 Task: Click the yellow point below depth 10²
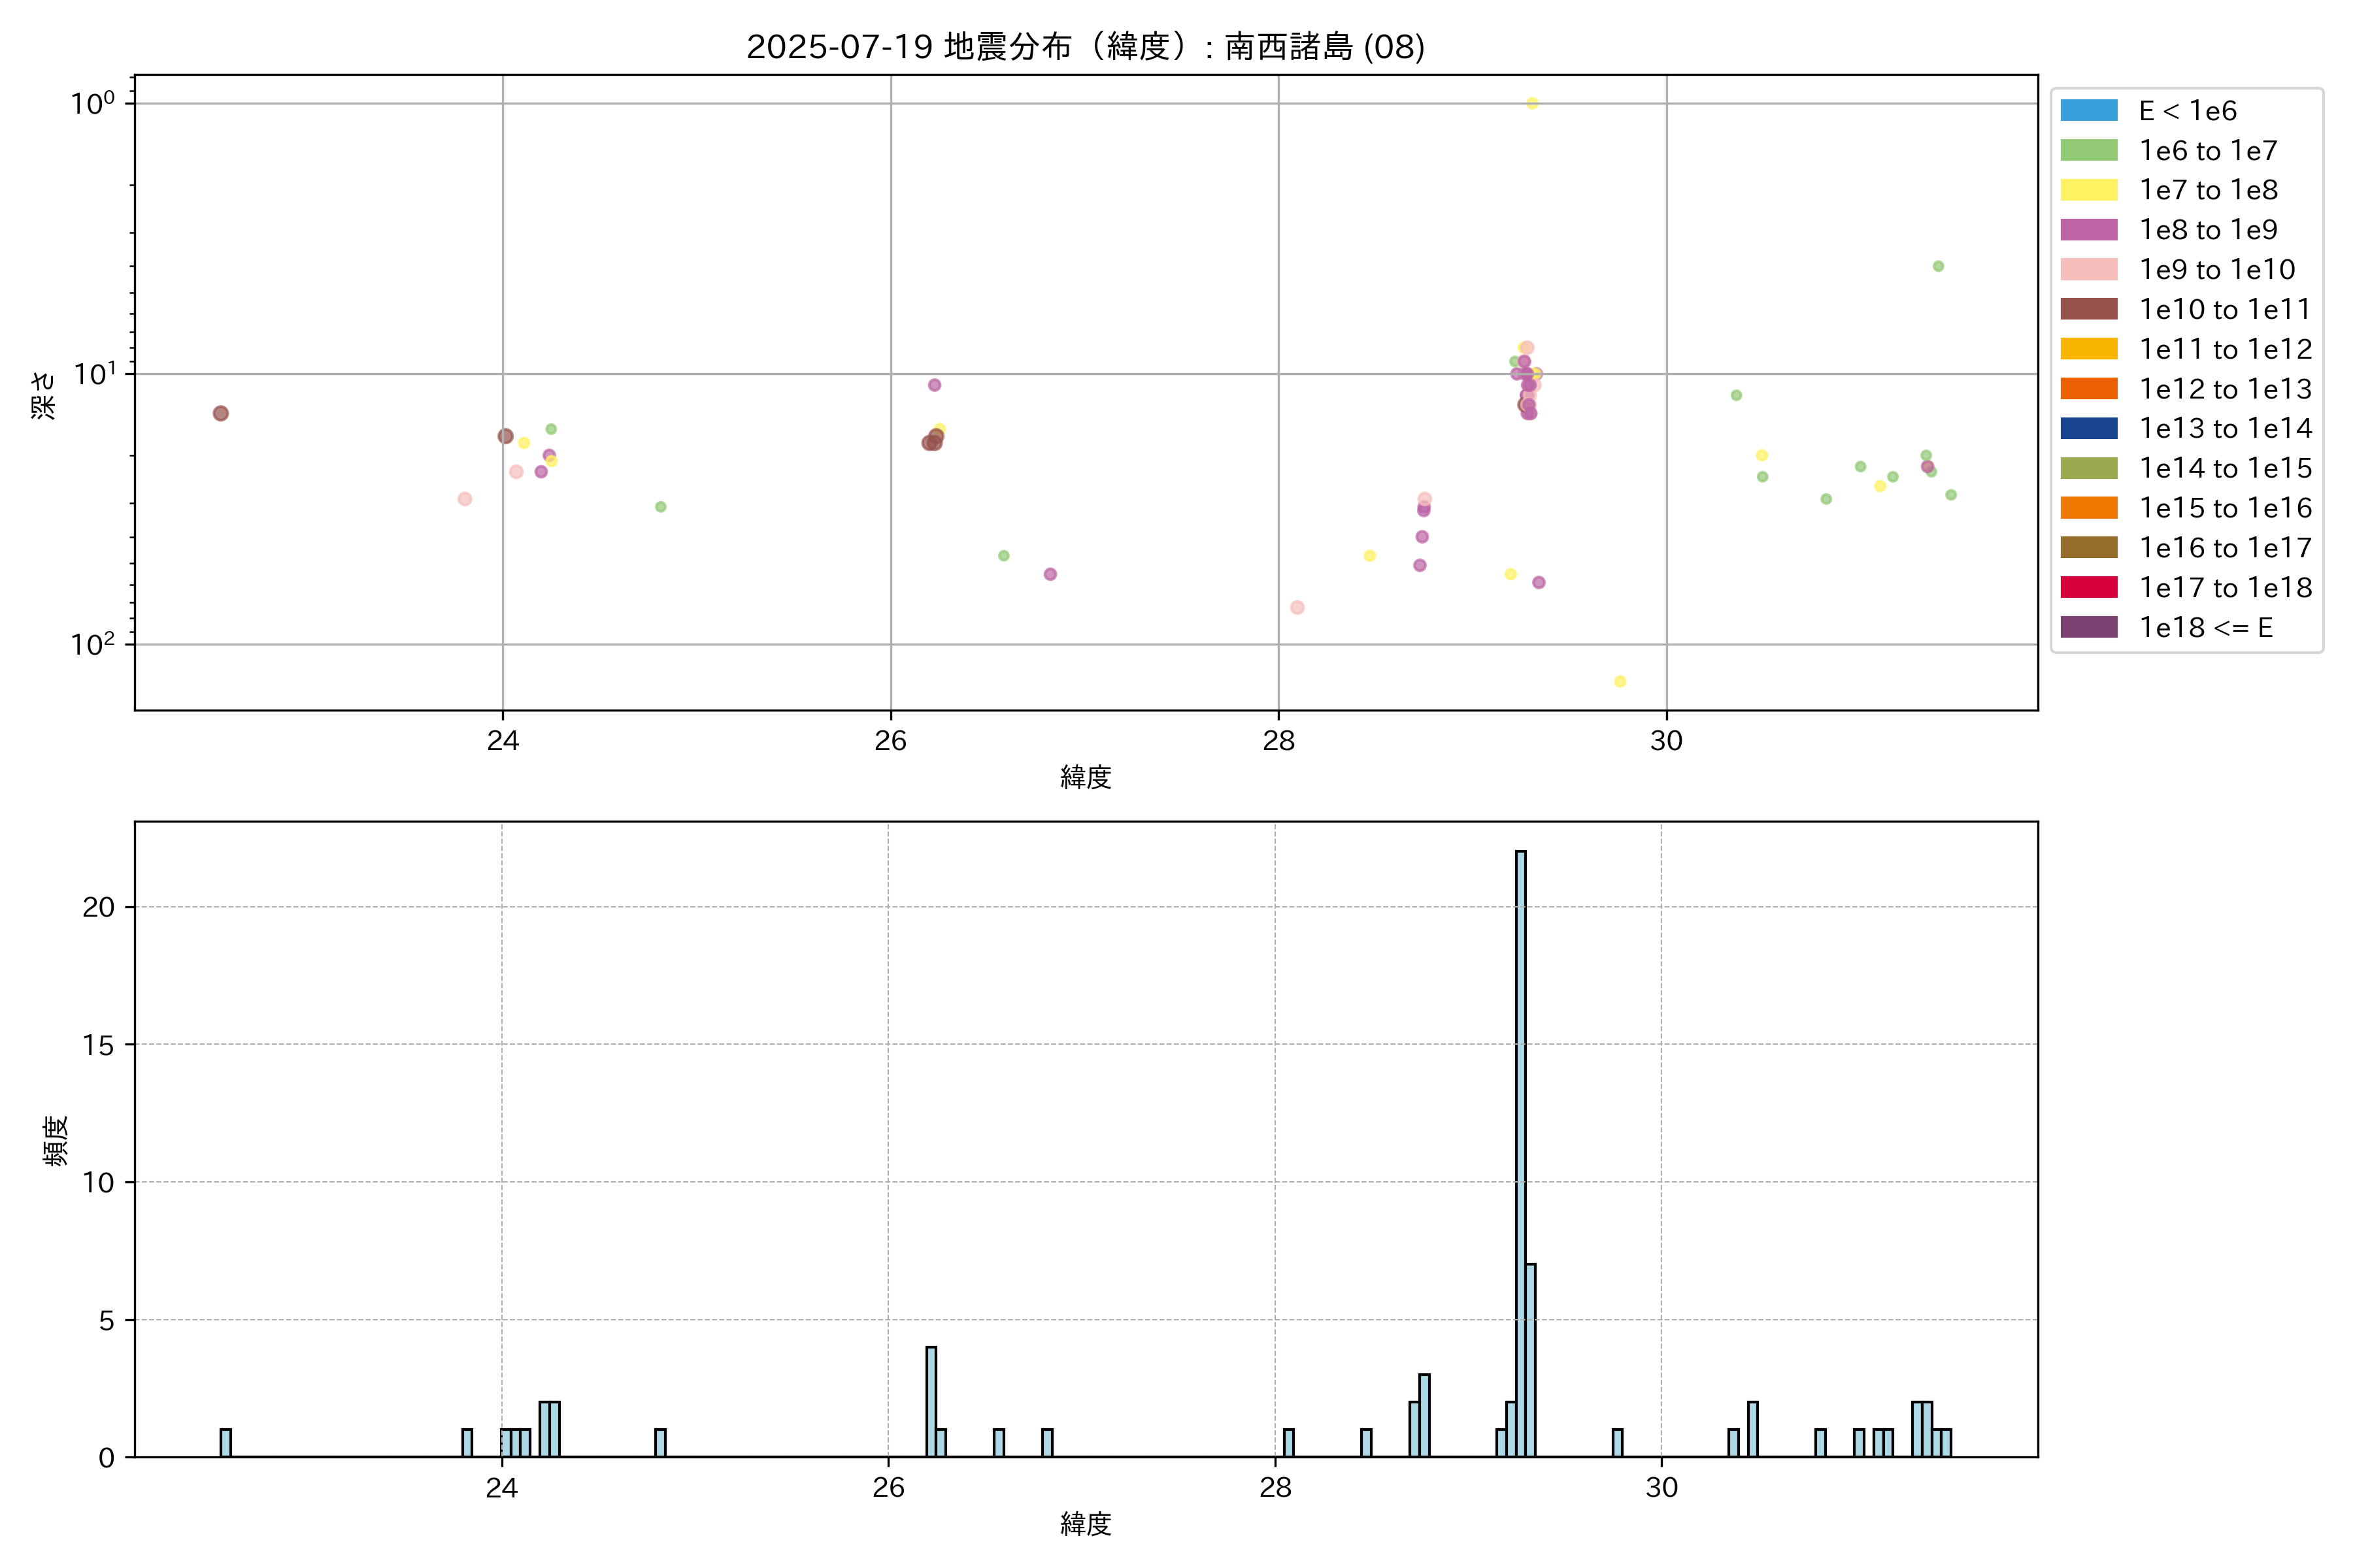tap(1620, 681)
